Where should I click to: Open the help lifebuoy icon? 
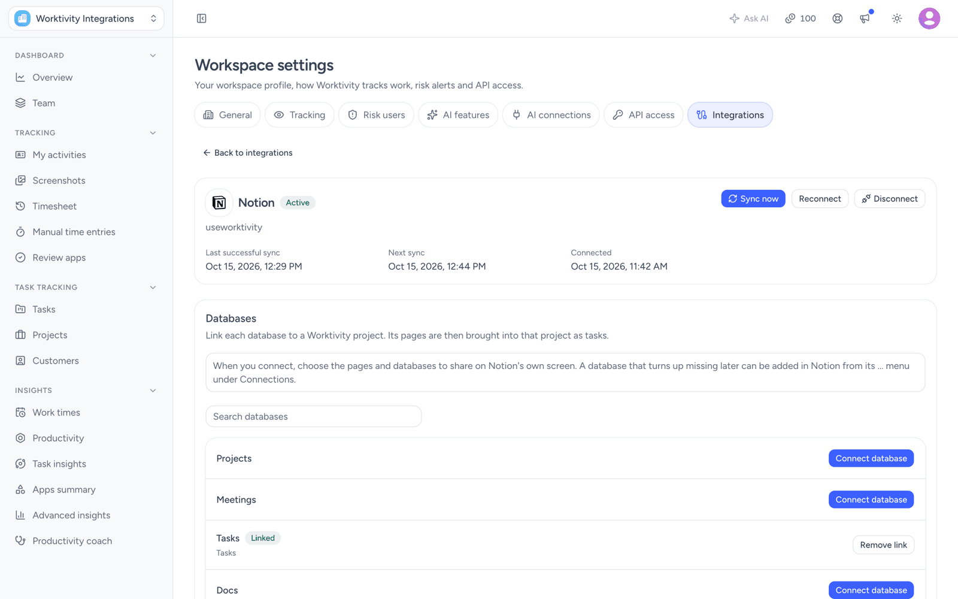pos(838,19)
